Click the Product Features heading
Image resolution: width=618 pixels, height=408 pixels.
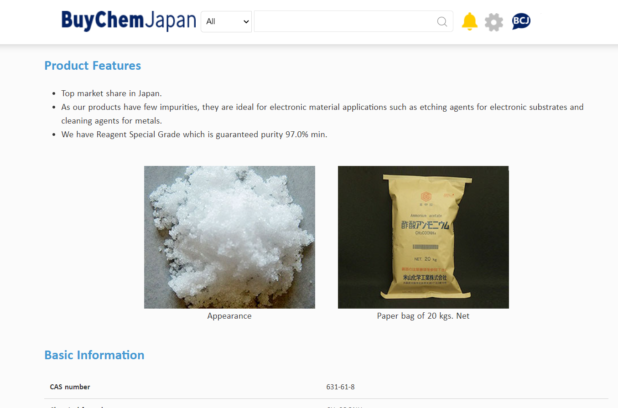coord(93,66)
